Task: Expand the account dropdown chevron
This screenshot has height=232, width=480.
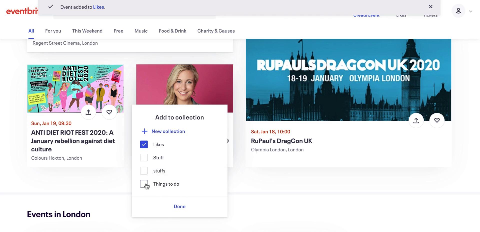Action: (470, 11)
